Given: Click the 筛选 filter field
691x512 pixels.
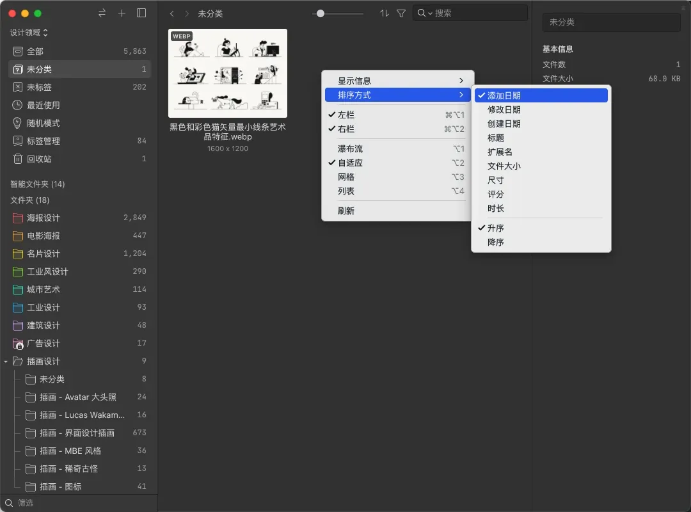Looking at the screenshot, I should (x=79, y=503).
